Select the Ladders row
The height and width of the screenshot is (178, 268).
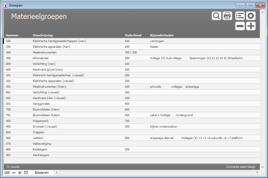[x=38, y=138]
